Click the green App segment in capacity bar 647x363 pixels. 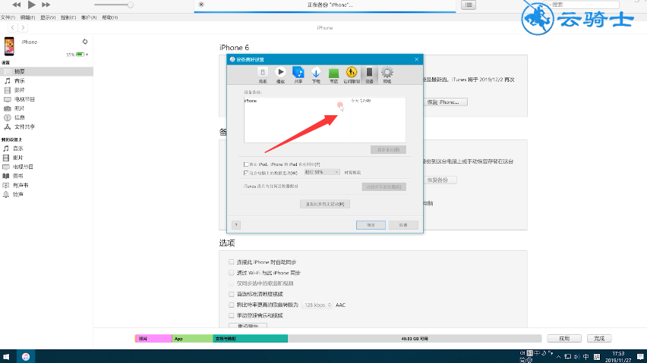(192, 339)
